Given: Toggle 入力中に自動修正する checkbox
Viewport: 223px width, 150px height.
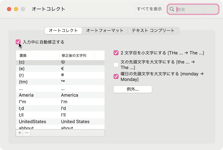Looking at the screenshot, I should pyautogui.click(x=18, y=42).
